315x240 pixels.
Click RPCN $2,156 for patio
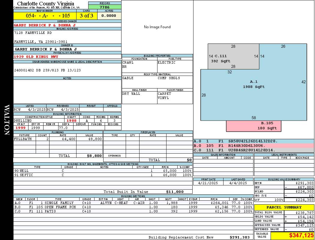pyautogui.click(x=222, y=211)
